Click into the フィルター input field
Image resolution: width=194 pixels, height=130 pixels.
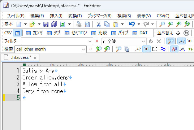click(55, 42)
